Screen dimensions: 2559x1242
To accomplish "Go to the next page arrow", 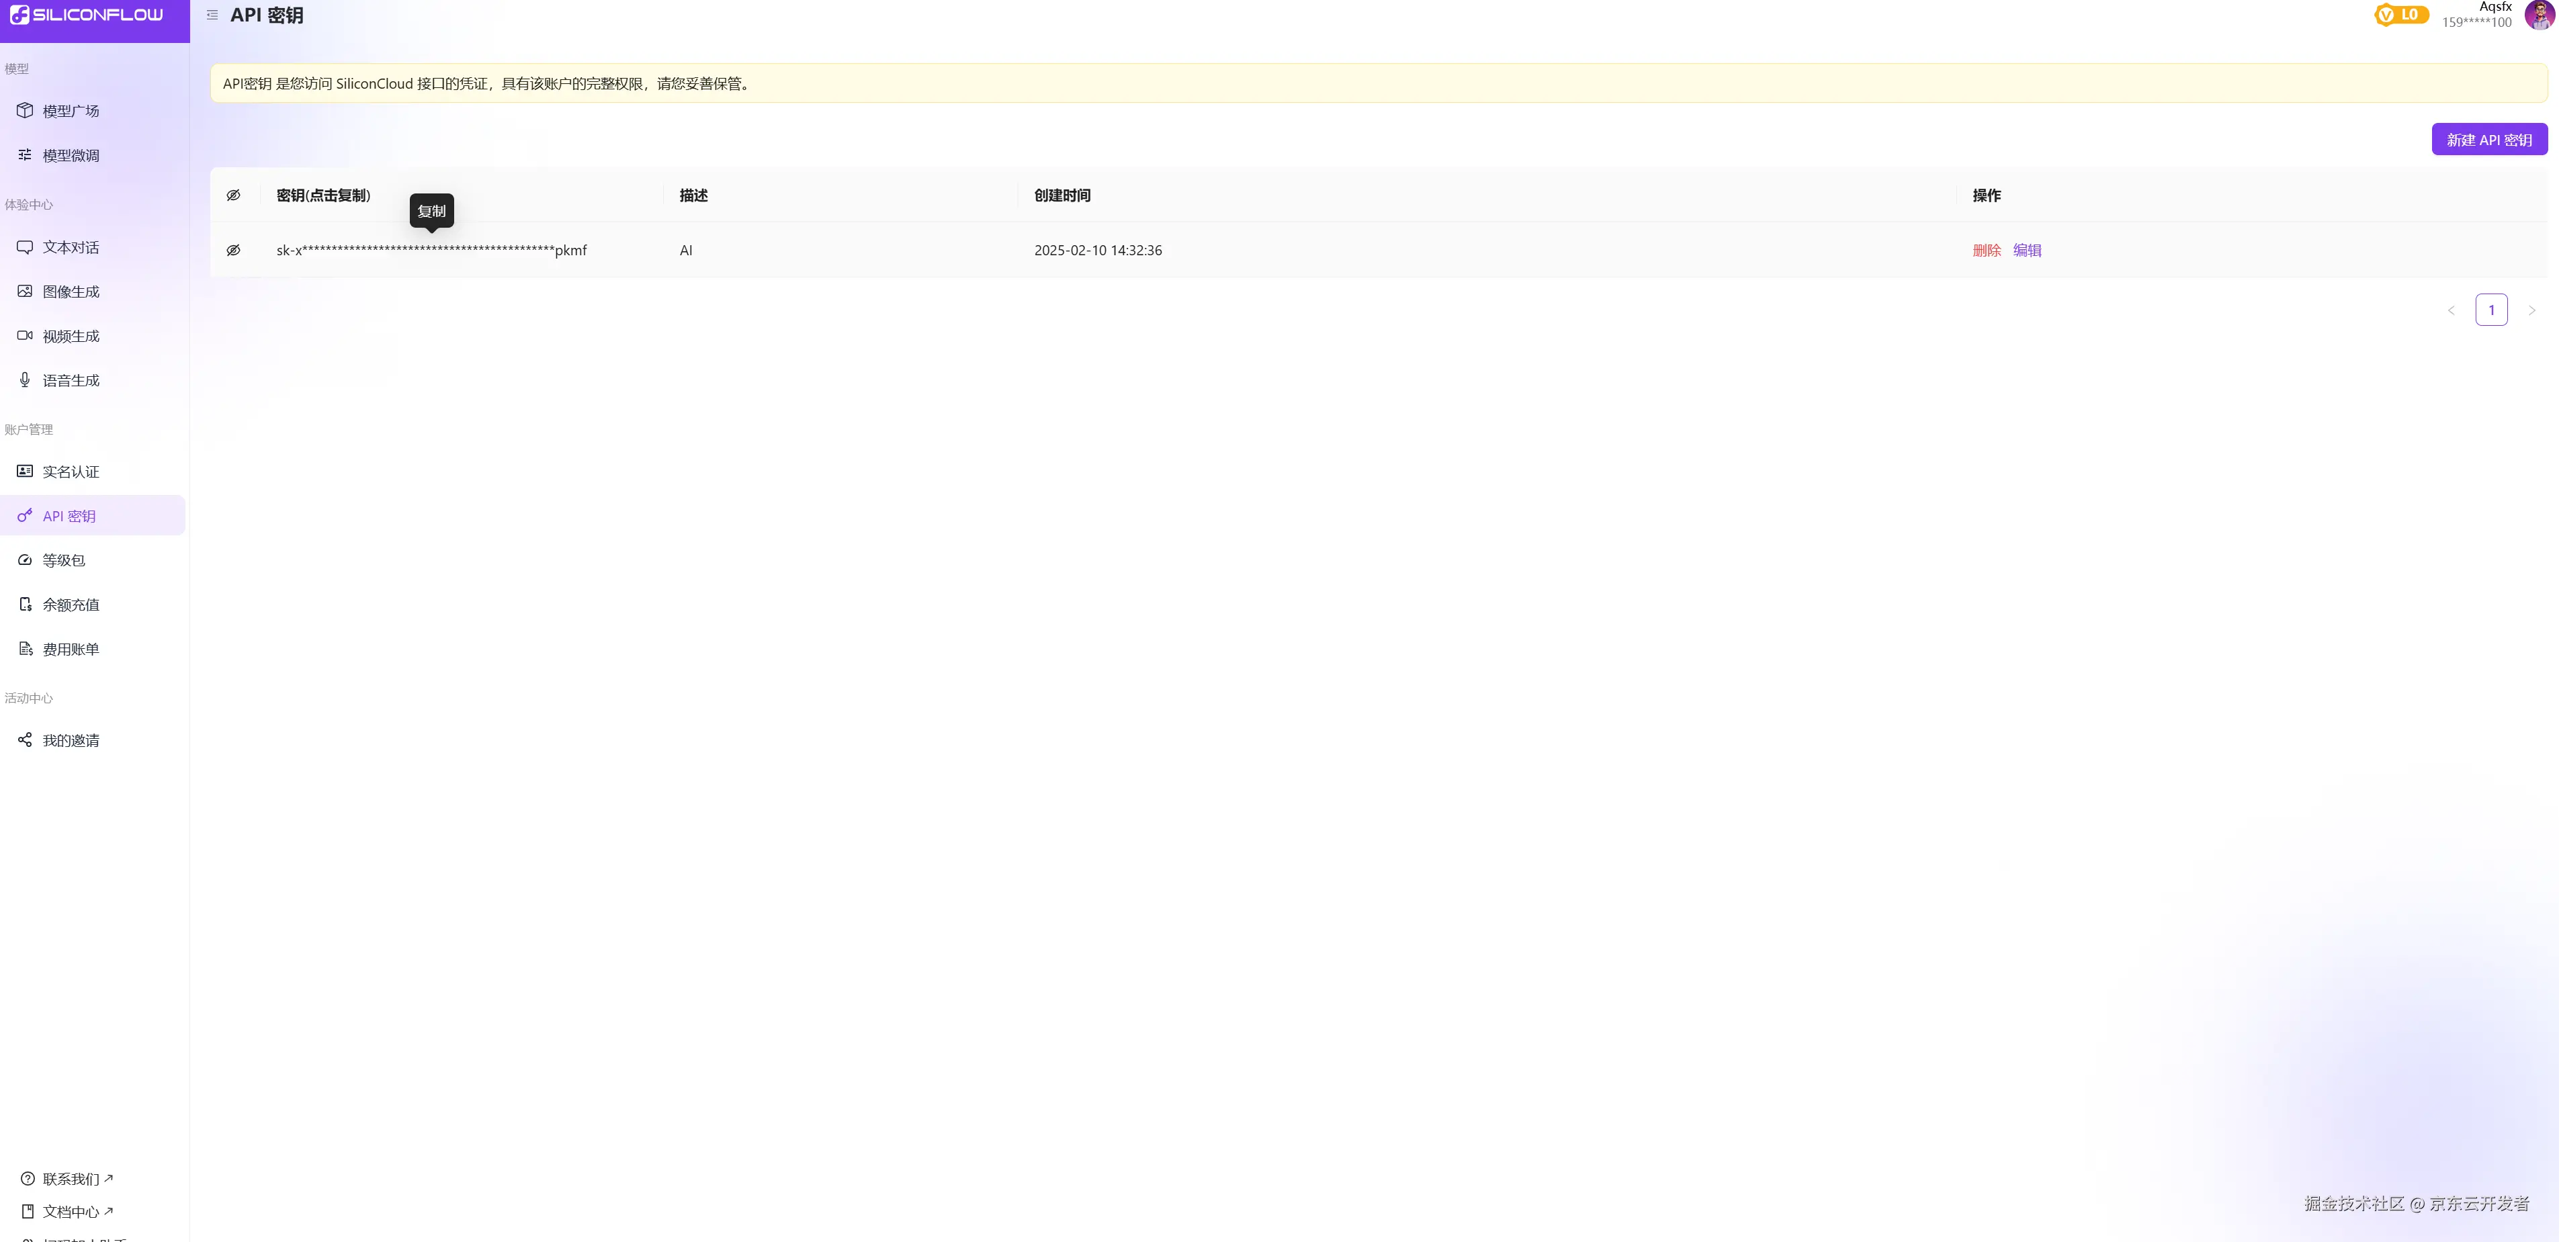I will point(2531,310).
